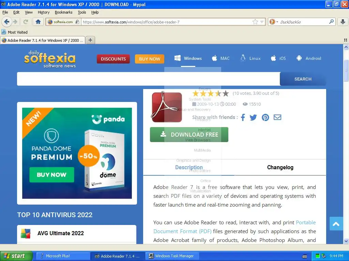
Task: Click the orange BUY NOW header button
Action: tap(150, 59)
